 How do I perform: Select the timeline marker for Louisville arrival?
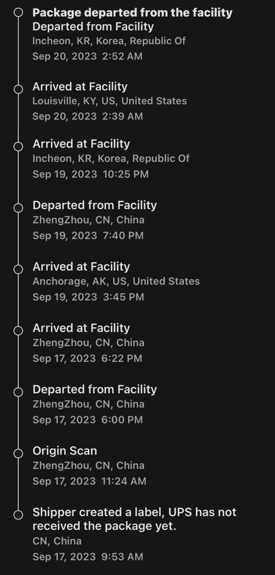[18, 89]
